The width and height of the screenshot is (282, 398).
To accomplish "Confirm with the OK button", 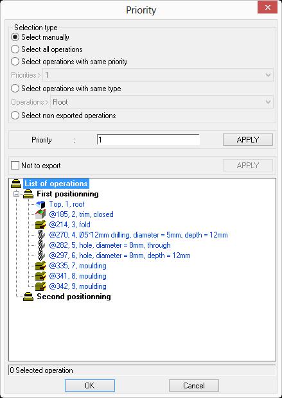I will click(x=90, y=386).
